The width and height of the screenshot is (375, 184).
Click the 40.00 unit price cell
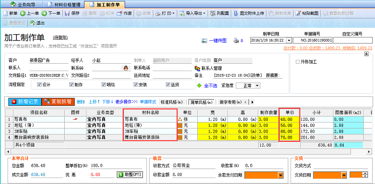tap(289, 119)
